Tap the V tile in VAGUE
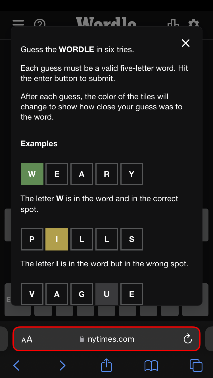The image size is (213, 378). coord(32,294)
